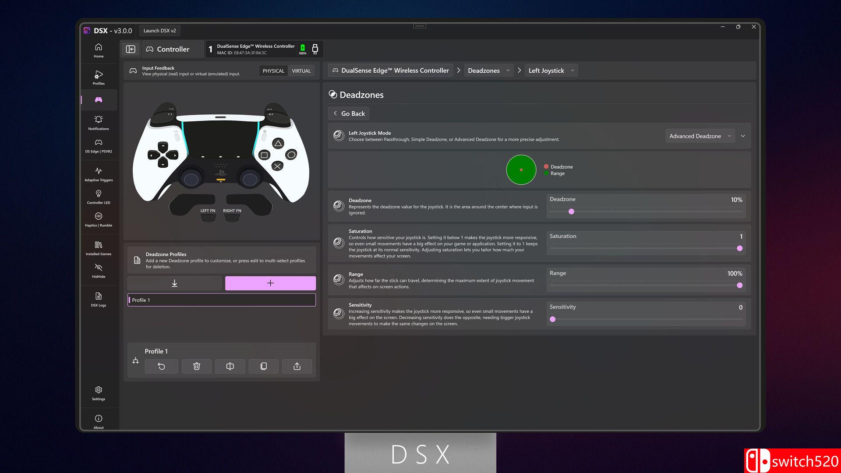This screenshot has width=841, height=473.
Task: Export Profile 1 via share icon
Action: pyautogui.click(x=297, y=366)
